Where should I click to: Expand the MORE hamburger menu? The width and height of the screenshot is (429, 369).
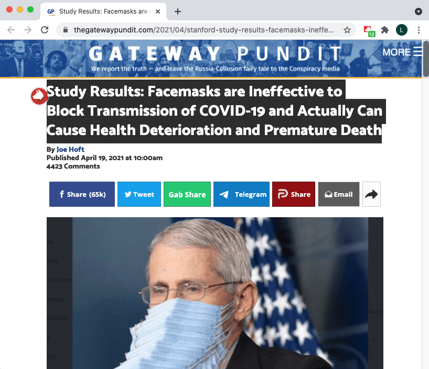coord(403,52)
